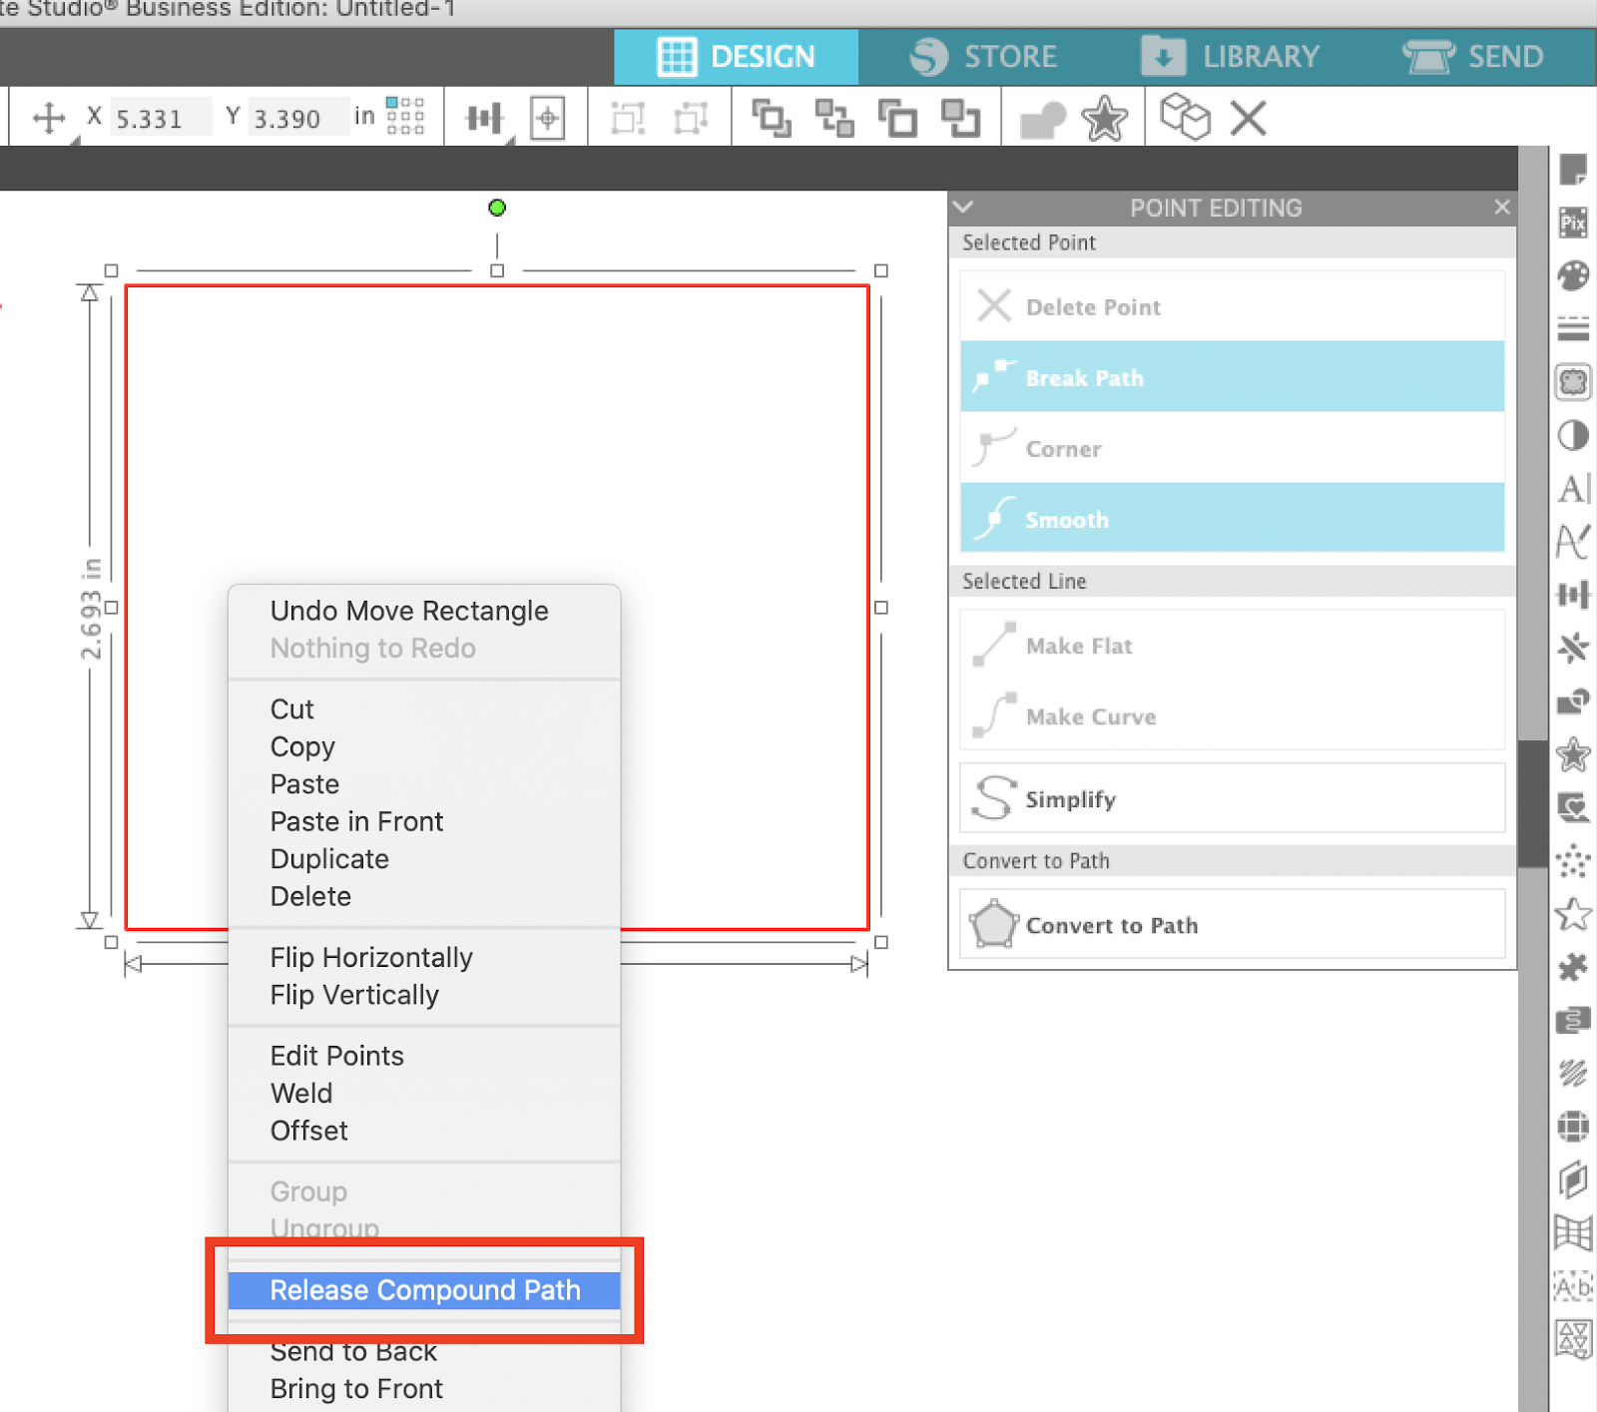Open the Modify panel with puzzle piece icon
The width and height of the screenshot is (1597, 1412).
(x=1573, y=968)
